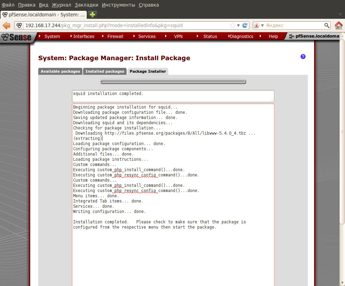Open the pfSense Help menu
345x286 pixels.
pyautogui.click(x=273, y=36)
